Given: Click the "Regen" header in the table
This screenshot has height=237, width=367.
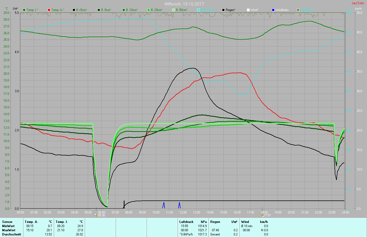Looking at the screenshot, I should pos(215,222).
